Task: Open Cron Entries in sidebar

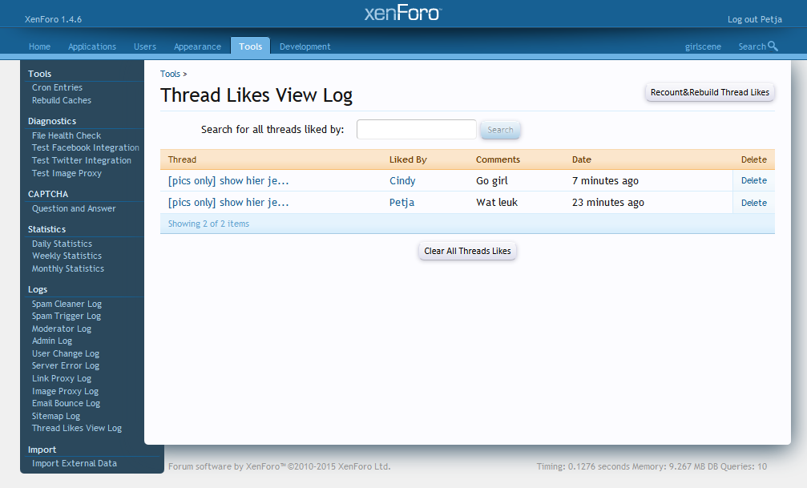Action: (57, 87)
